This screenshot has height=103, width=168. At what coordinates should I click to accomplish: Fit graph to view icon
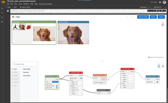pos(163,66)
